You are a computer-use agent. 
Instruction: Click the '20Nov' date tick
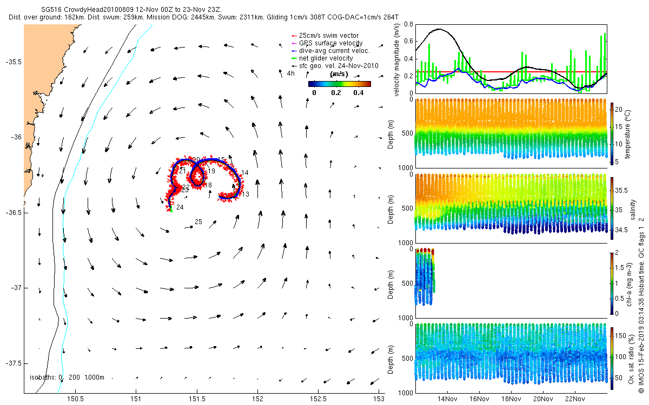(543, 399)
